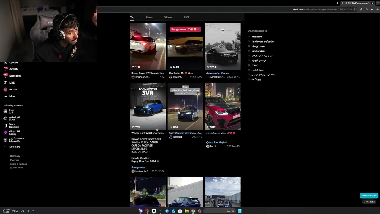Open red Range Rover video with 5717 likes
This screenshot has width=380, height=214.
223,106
